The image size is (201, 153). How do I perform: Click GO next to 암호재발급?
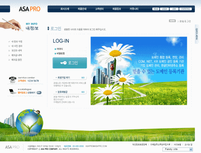pyautogui.click(x=83, y=92)
